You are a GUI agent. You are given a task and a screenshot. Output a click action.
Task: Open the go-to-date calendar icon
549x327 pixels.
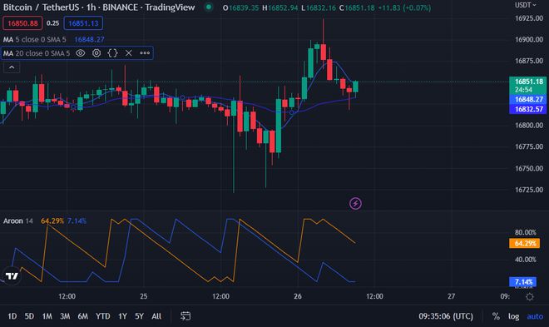[185, 316]
